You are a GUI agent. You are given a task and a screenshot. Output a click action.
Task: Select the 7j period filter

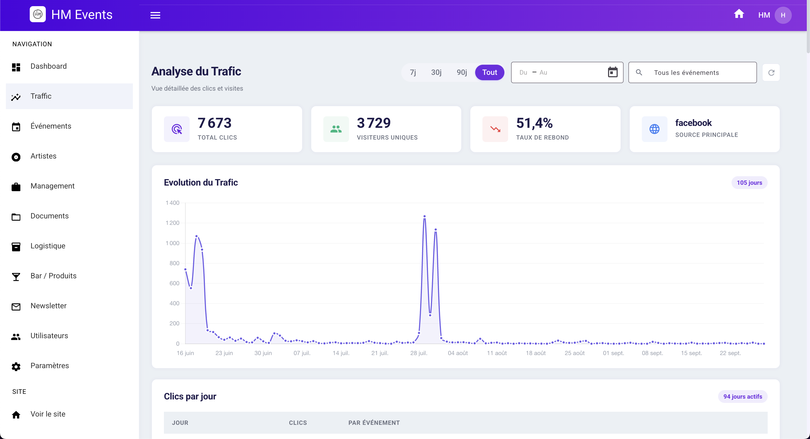tap(413, 72)
